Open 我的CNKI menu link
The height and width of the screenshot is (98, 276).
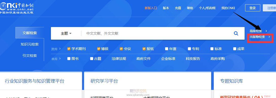(228, 8)
